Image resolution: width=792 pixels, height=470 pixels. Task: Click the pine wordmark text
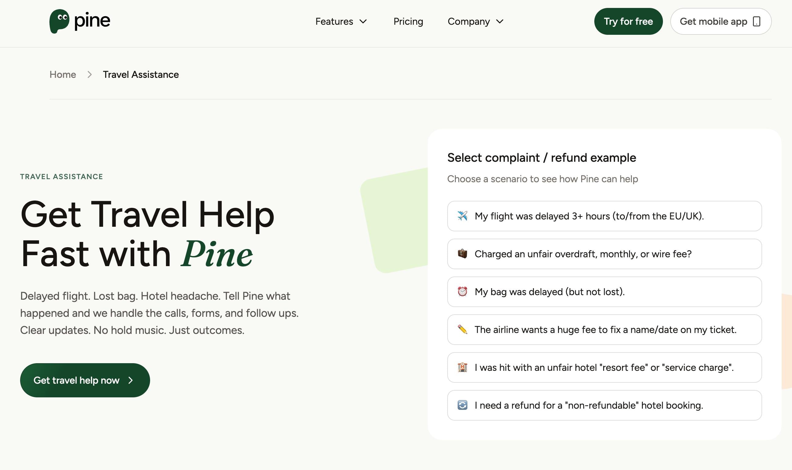pyautogui.click(x=92, y=22)
